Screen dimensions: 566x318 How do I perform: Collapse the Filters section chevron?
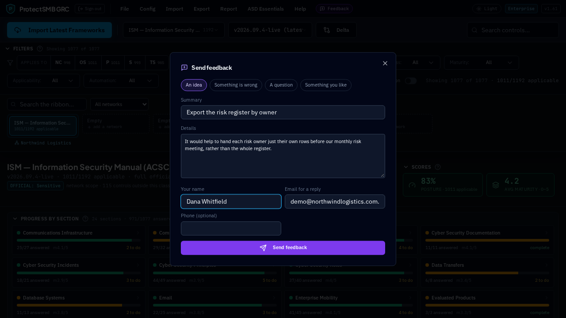(8, 49)
